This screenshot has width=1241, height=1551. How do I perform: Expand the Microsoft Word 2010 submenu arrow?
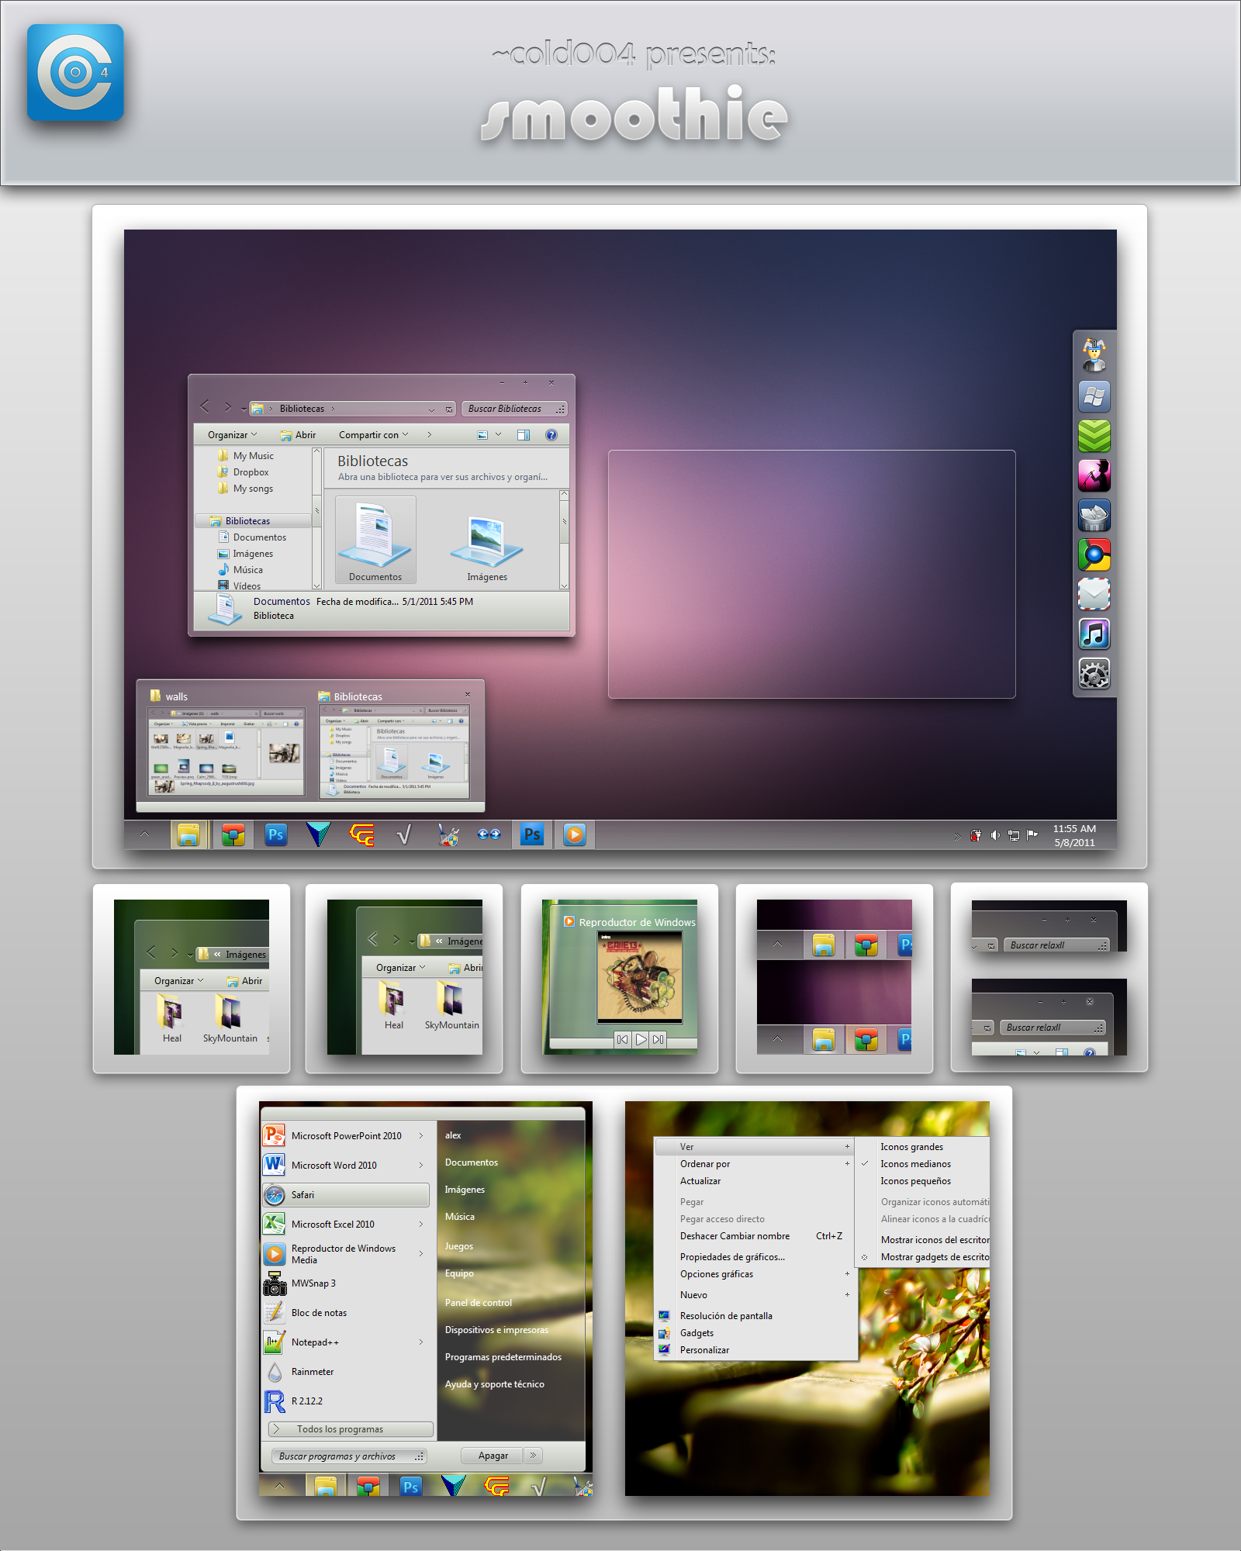click(x=421, y=1166)
